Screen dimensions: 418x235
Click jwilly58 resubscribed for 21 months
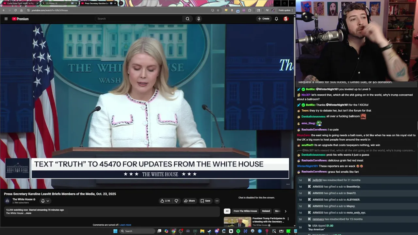[x=336, y=180]
